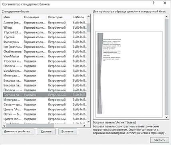Sort list by Имя column header
The height and width of the screenshot is (145, 171).
tap(12, 17)
